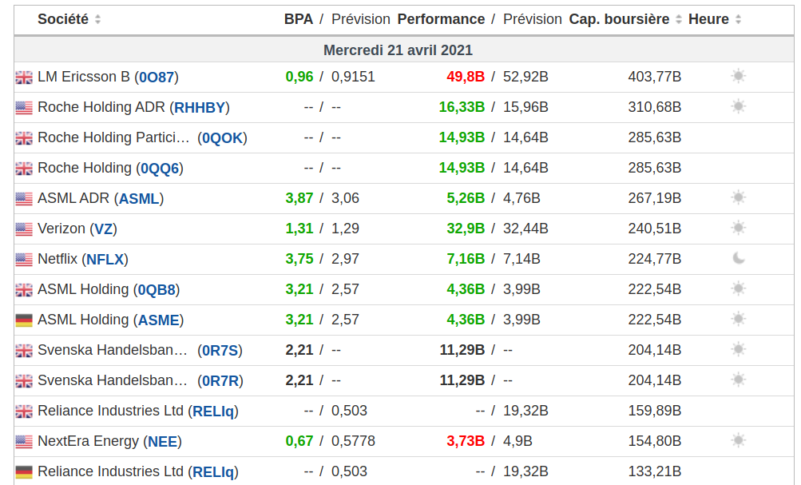Viewport: 801px width, 485px height.
Task: Sort by Heure column arrows
Action: 738,19
